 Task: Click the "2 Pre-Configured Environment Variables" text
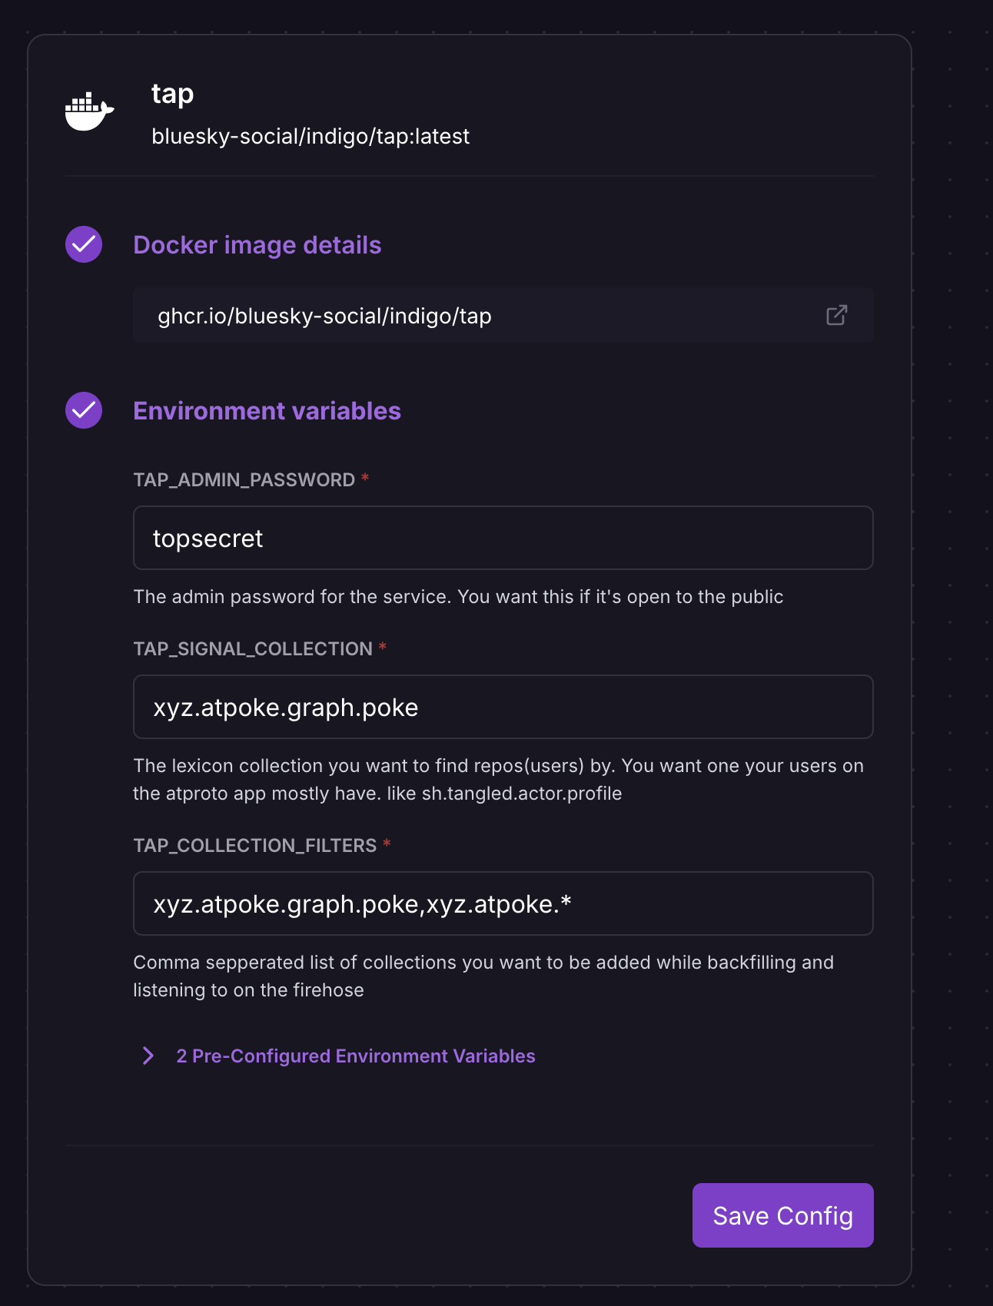(355, 1056)
